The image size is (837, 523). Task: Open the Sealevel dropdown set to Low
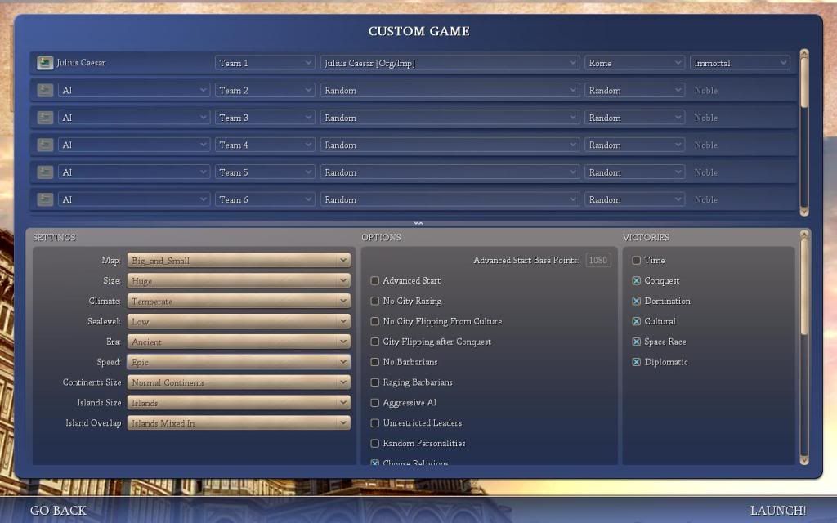point(239,321)
